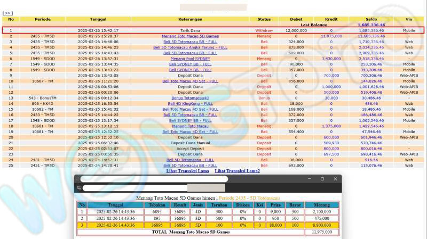Open Beli 5D Totomacau BB link in row 25
Viewport: 427px width, 239px height.
click(x=190, y=166)
